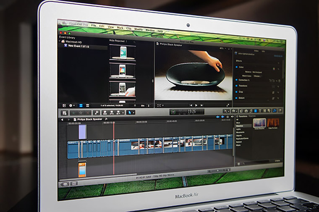Screen dimensions: 319x212
Task: Open the keyword editor key icon
Action: click(x=97, y=113)
